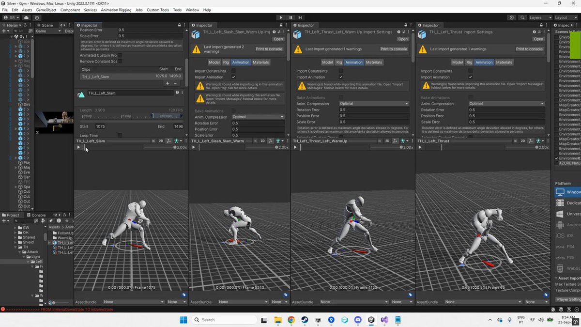This screenshot has height=327, width=581.
Task: Play the TH_L_Left_Thrust preview animation
Action: pyautogui.click(x=420, y=147)
